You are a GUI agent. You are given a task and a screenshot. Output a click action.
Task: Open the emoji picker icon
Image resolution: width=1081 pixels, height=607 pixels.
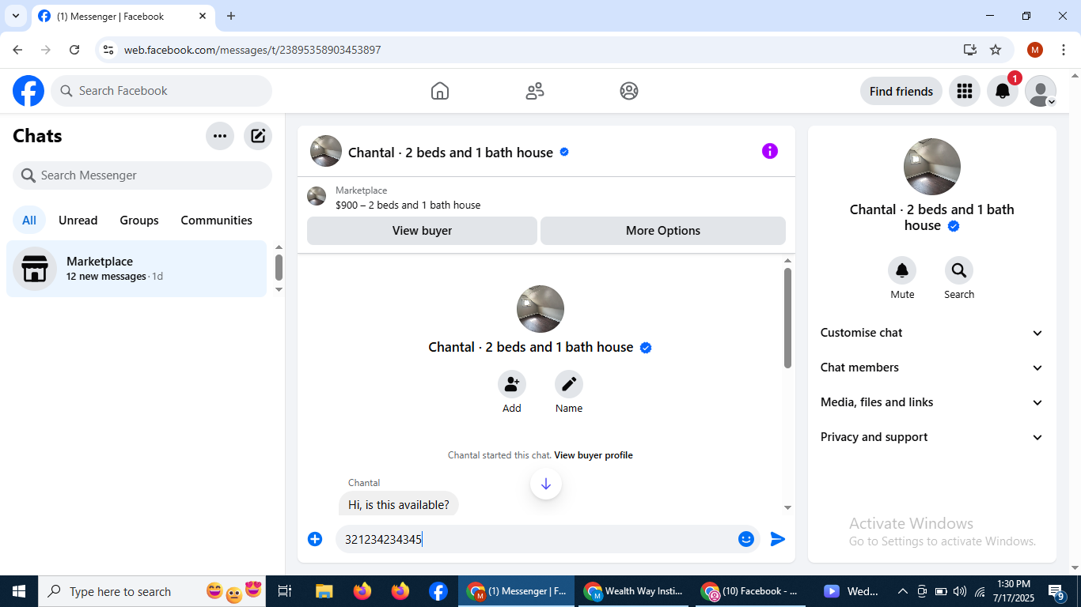[x=746, y=539]
